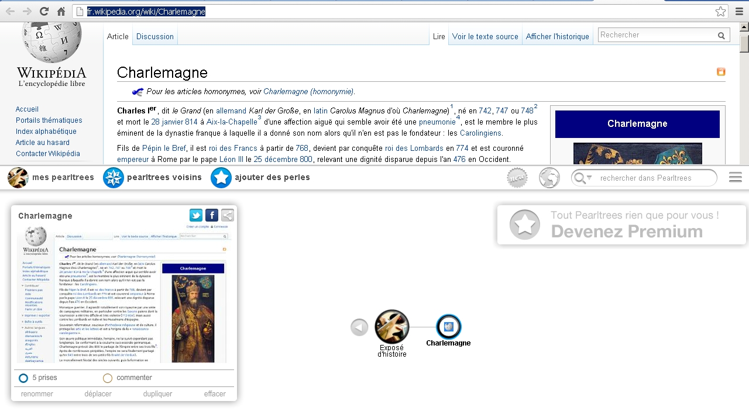The image size is (749, 418).
Task: Go to Index alphabétique
Action: (x=46, y=132)
